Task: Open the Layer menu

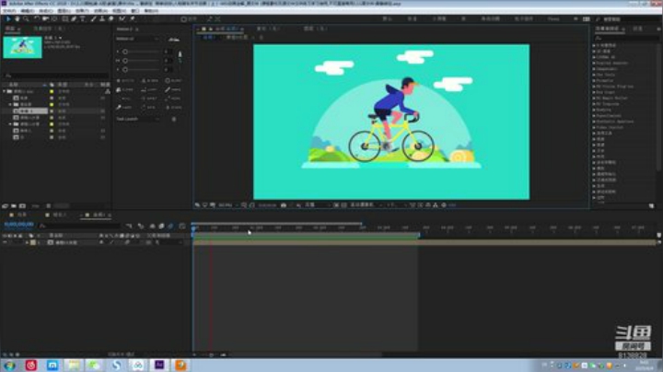Action: pos(64,10)
